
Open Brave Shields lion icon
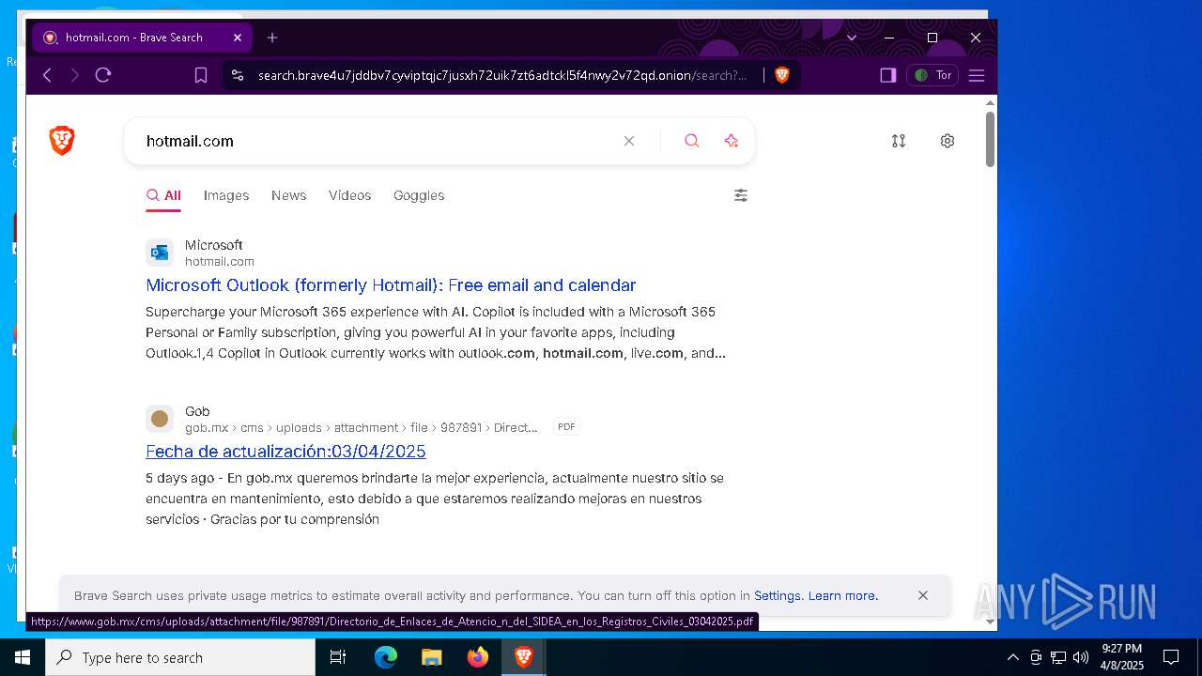point(781,75)
